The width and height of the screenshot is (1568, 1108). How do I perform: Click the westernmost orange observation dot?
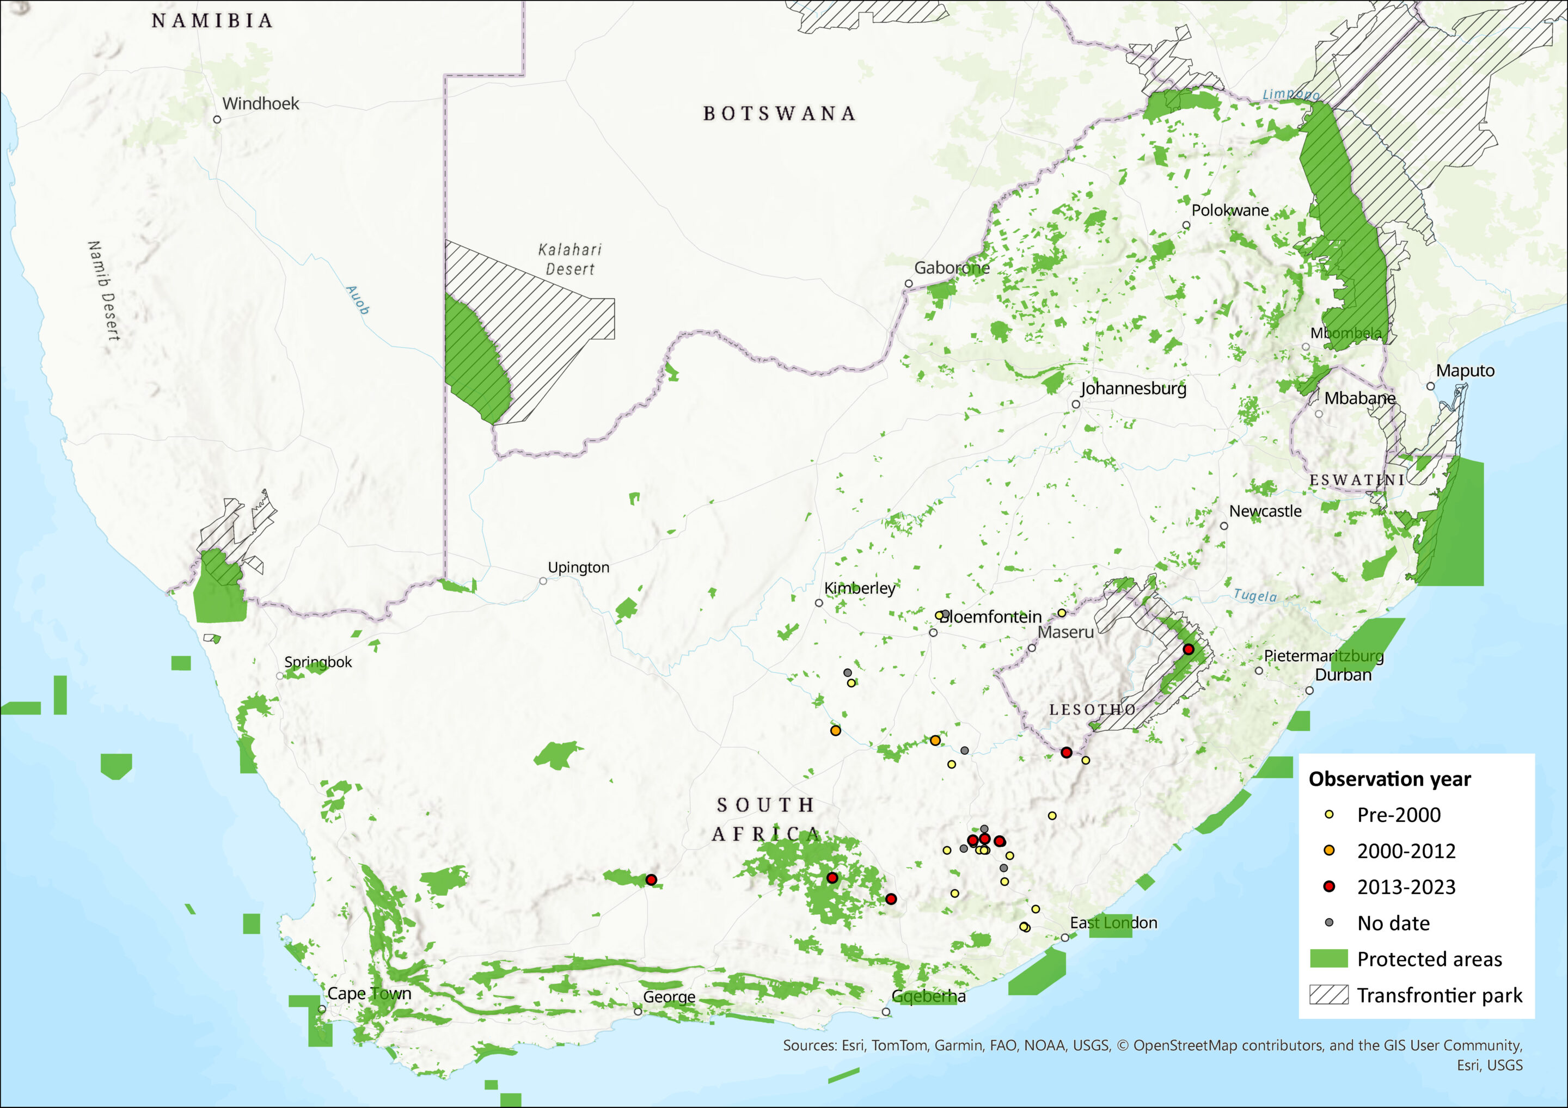835,730
